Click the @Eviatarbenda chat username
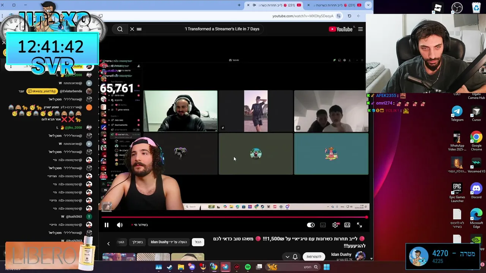Viewport: 486px width, 273px height. 71,91
